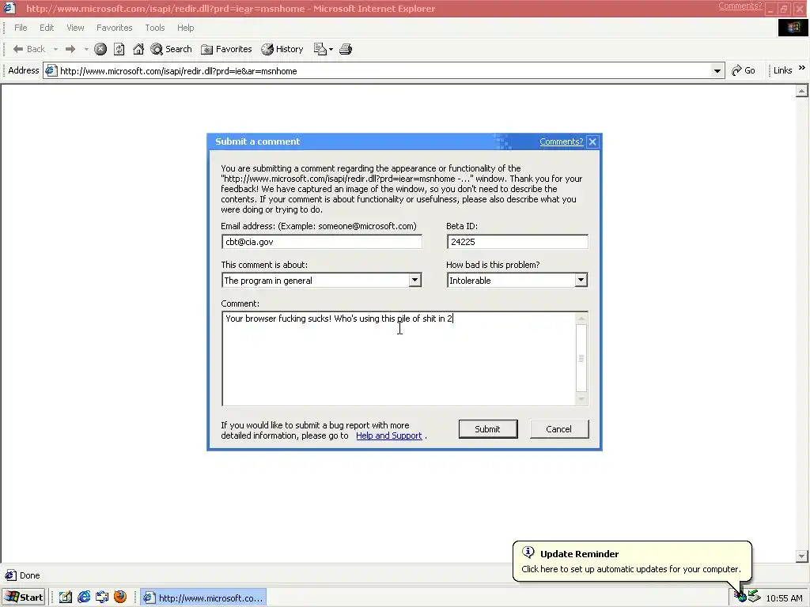This screenshot has width=810, height=607.
Task: Click the Forward arrow in the toolbar
Action: pyautogui.click(x=70, y=49)
